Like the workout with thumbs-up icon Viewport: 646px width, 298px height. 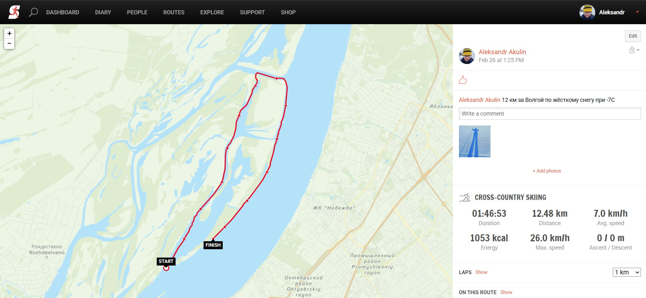463,80
